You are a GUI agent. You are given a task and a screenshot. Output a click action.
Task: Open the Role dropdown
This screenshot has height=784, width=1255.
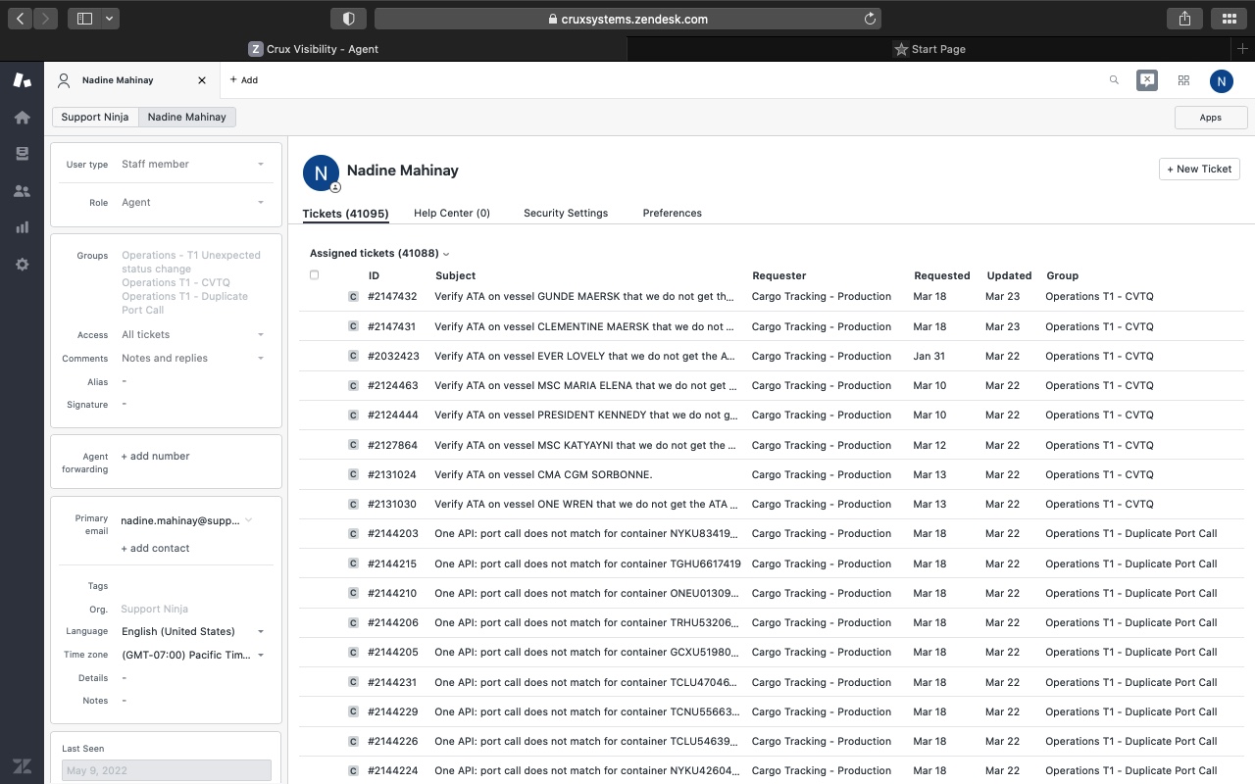click(192, 203)
